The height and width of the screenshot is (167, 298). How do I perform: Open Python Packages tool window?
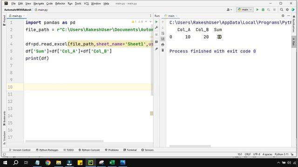pos(47,150)
